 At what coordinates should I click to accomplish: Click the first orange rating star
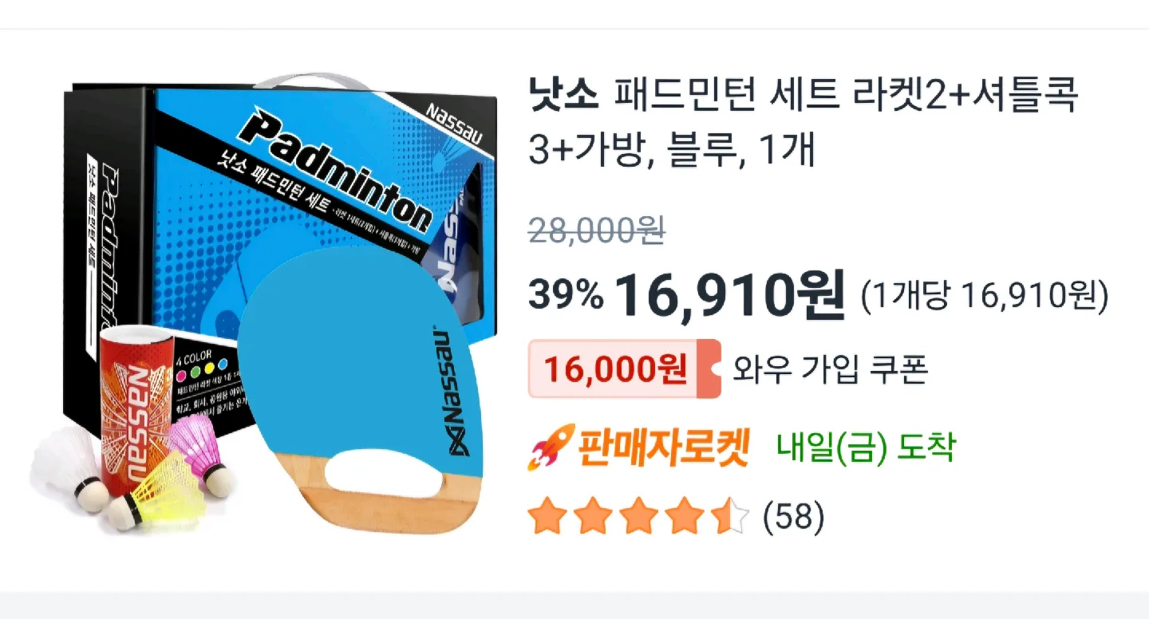click(547, 517)
